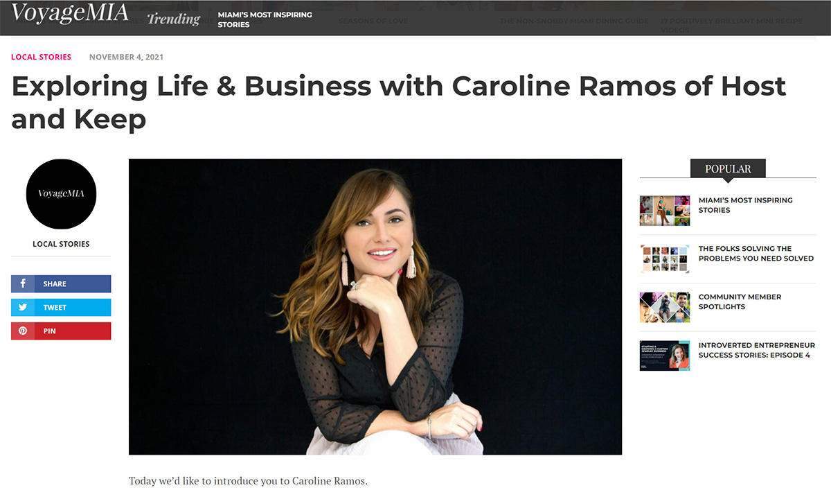
Task: Share article via SHARE button
Action: coord(61,283)
